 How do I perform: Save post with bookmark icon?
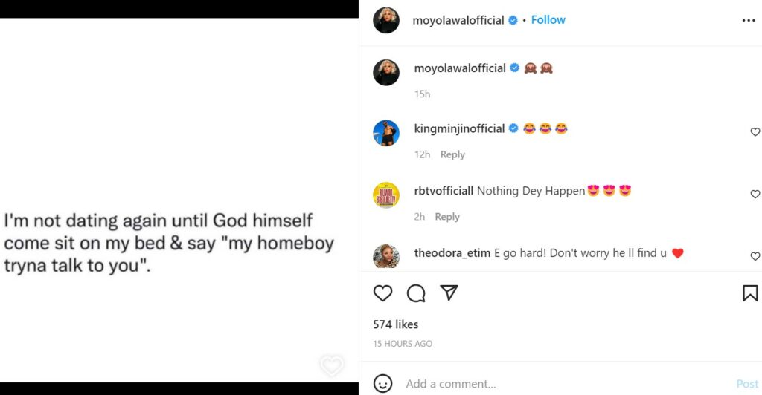pyautogui.click(x=750, y=293)
